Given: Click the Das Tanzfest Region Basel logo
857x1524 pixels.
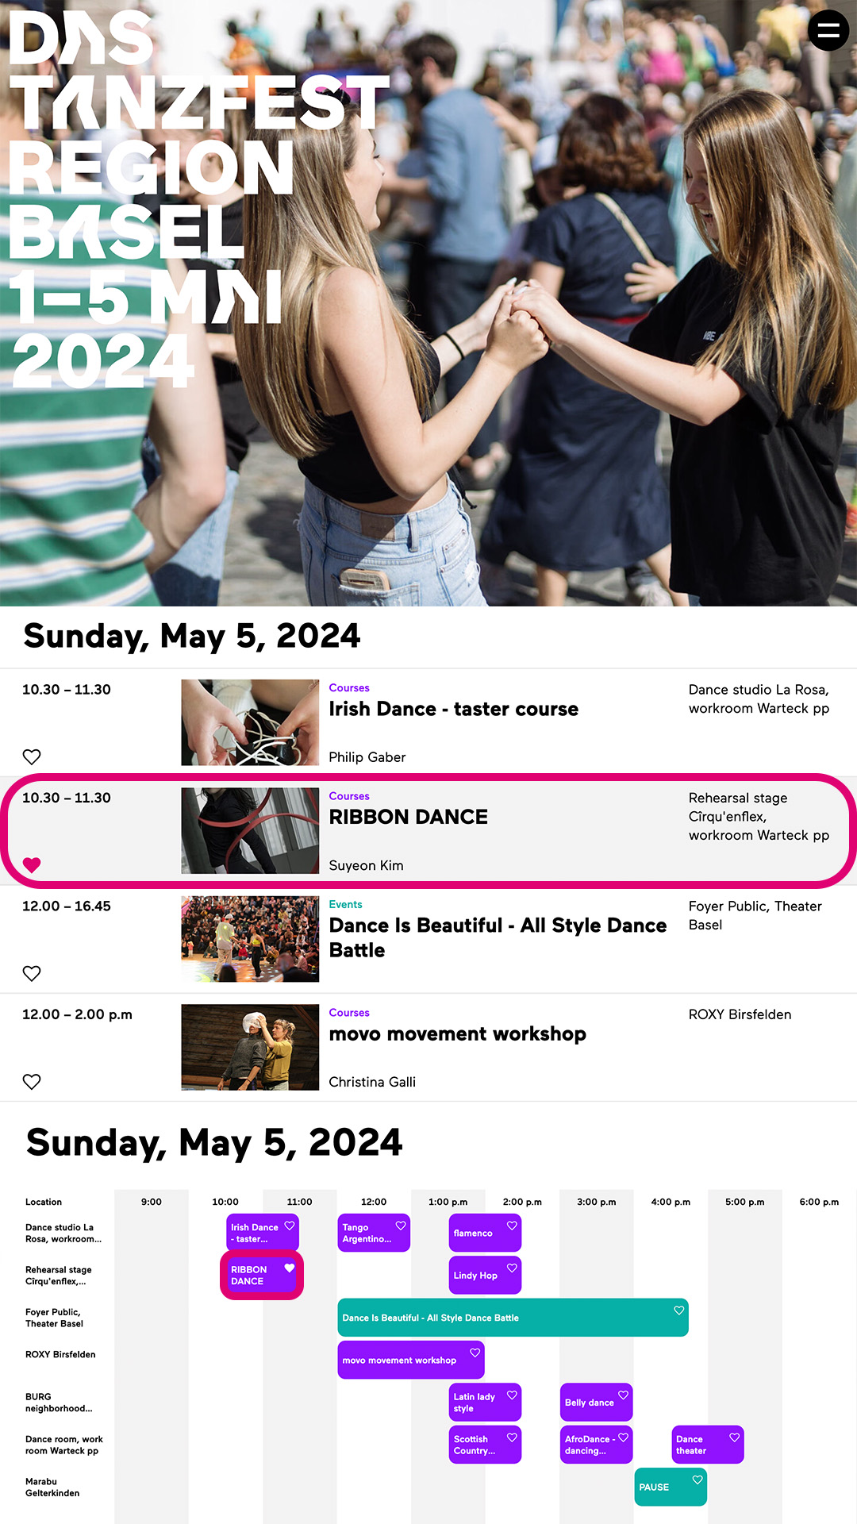Looking at the screenshot, I should click(x=198, y=198).
